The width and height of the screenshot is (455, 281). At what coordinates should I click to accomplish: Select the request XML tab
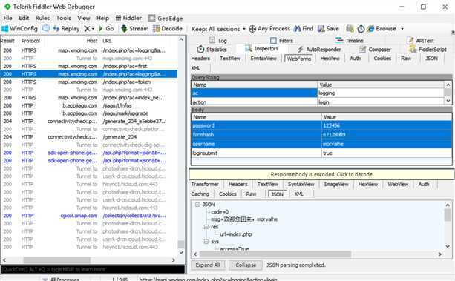[196, 68]
